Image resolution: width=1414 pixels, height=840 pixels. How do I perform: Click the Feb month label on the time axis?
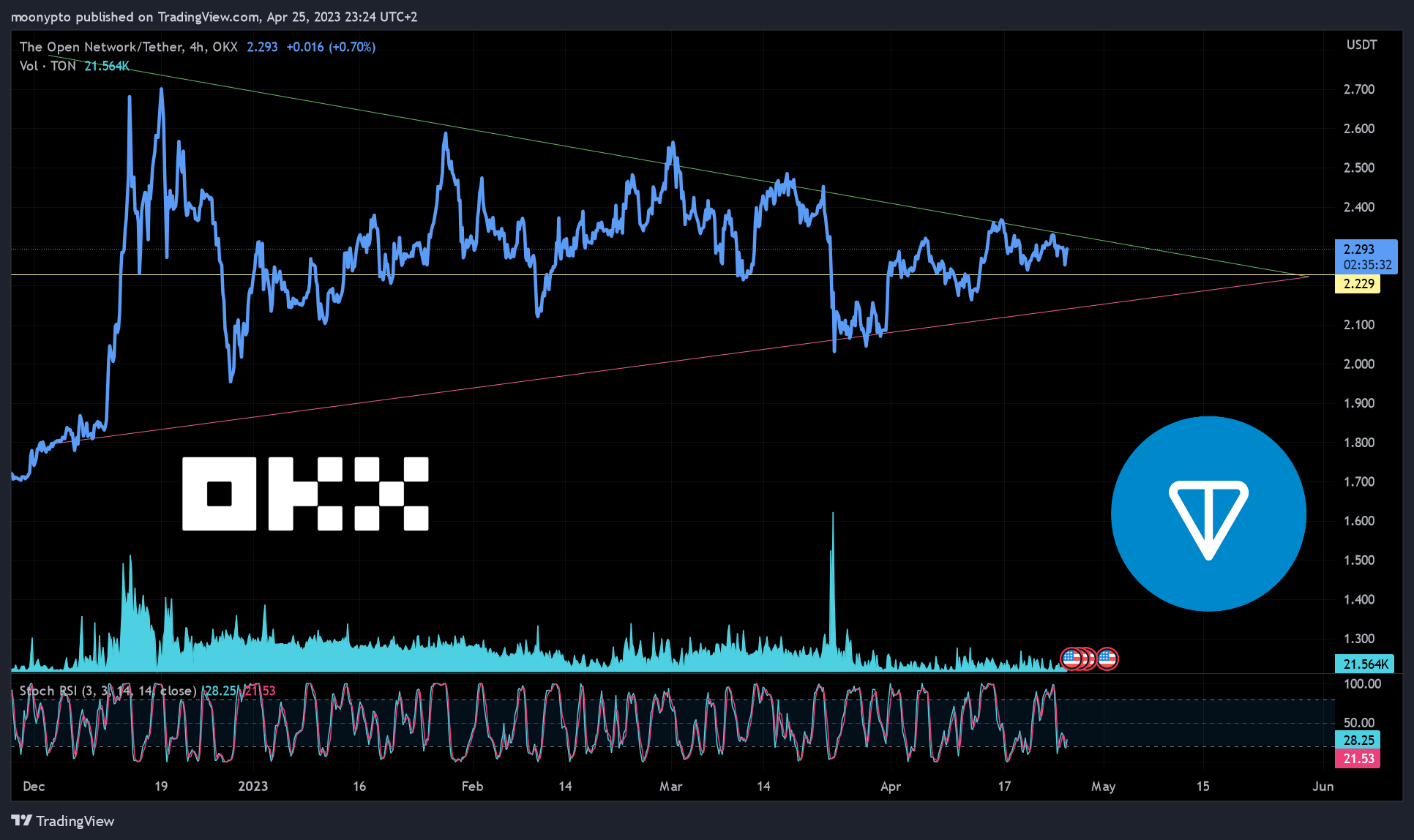click(472, 787)
